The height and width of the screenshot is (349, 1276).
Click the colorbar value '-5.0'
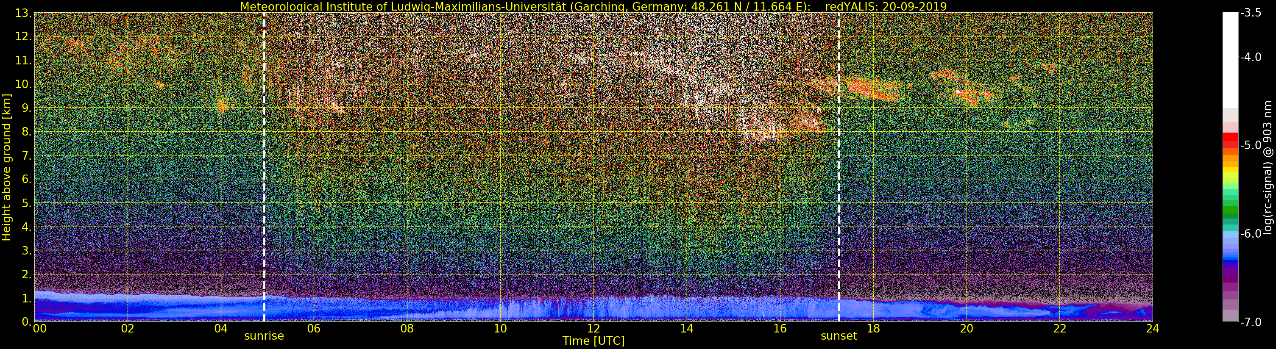coord(1251,146)
